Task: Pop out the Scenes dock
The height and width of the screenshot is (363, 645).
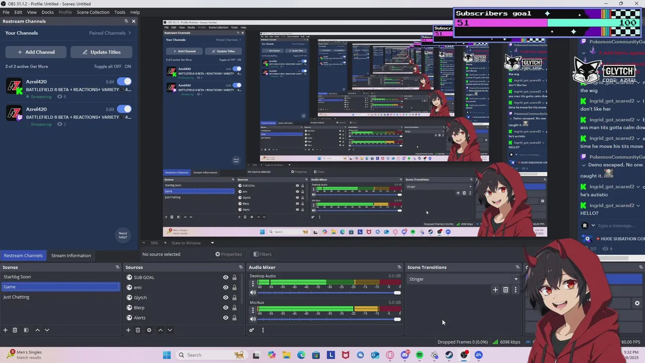Action: 117,267
